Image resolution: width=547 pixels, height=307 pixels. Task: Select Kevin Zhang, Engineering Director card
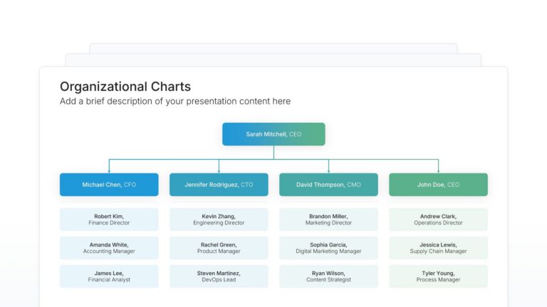[x=219, y=220]
